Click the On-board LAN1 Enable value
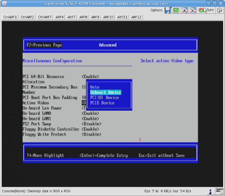 (90, 119)
